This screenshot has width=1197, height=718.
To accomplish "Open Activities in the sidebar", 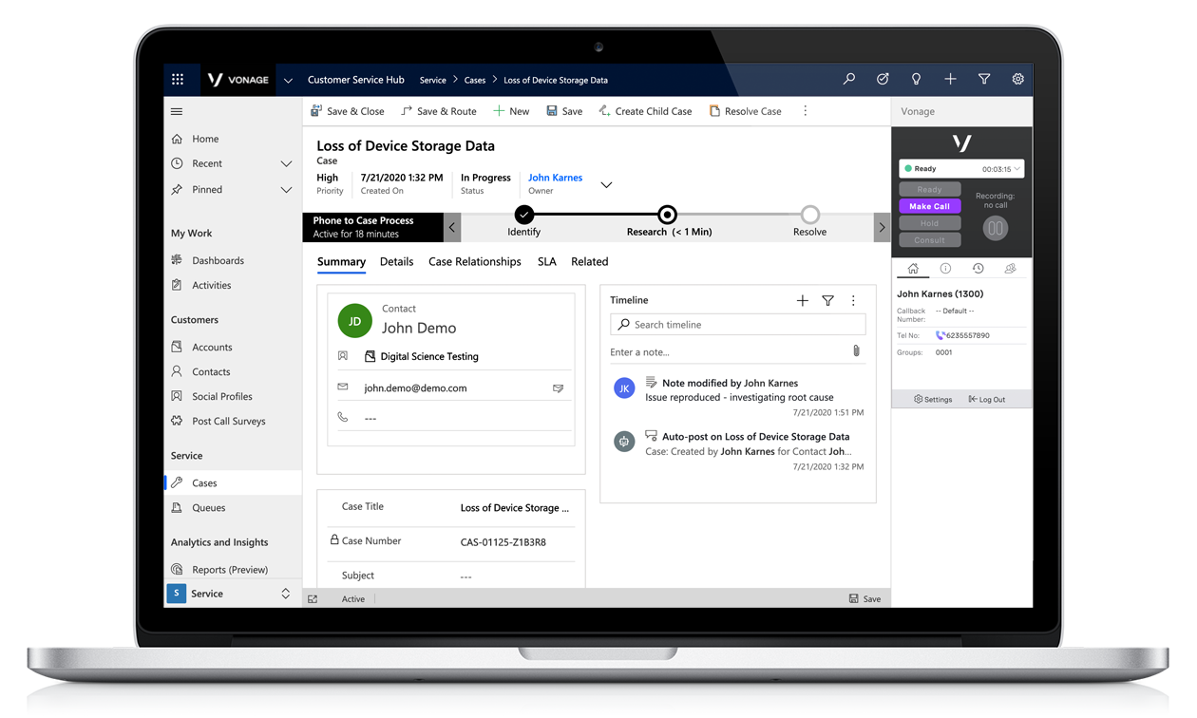I will point(211,285).
